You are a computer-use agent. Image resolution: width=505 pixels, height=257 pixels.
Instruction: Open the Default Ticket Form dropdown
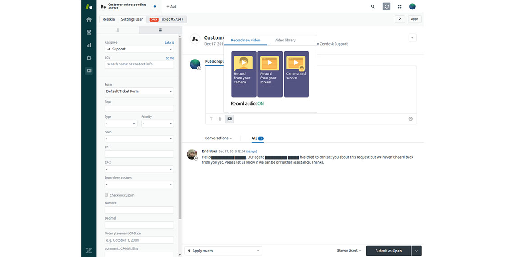pyautogui.click(x=139, y=92)
